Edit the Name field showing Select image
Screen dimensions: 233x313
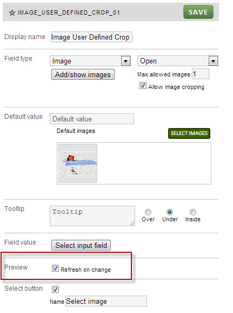[106, 301]
